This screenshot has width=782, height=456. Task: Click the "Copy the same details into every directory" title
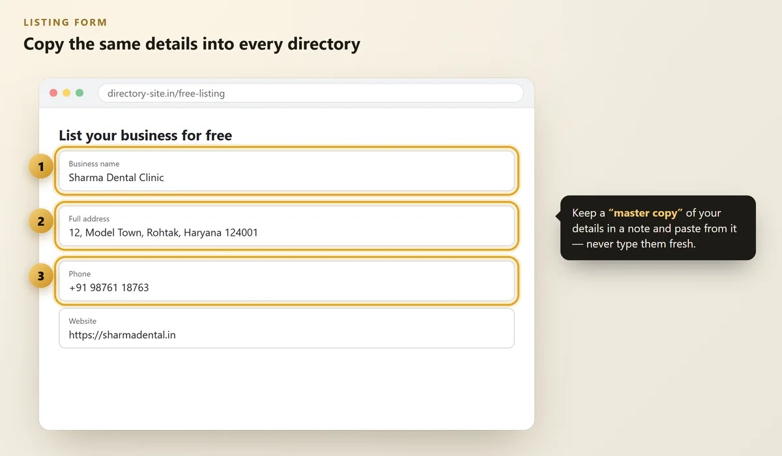pyautogui.click(x=192, y=44)
